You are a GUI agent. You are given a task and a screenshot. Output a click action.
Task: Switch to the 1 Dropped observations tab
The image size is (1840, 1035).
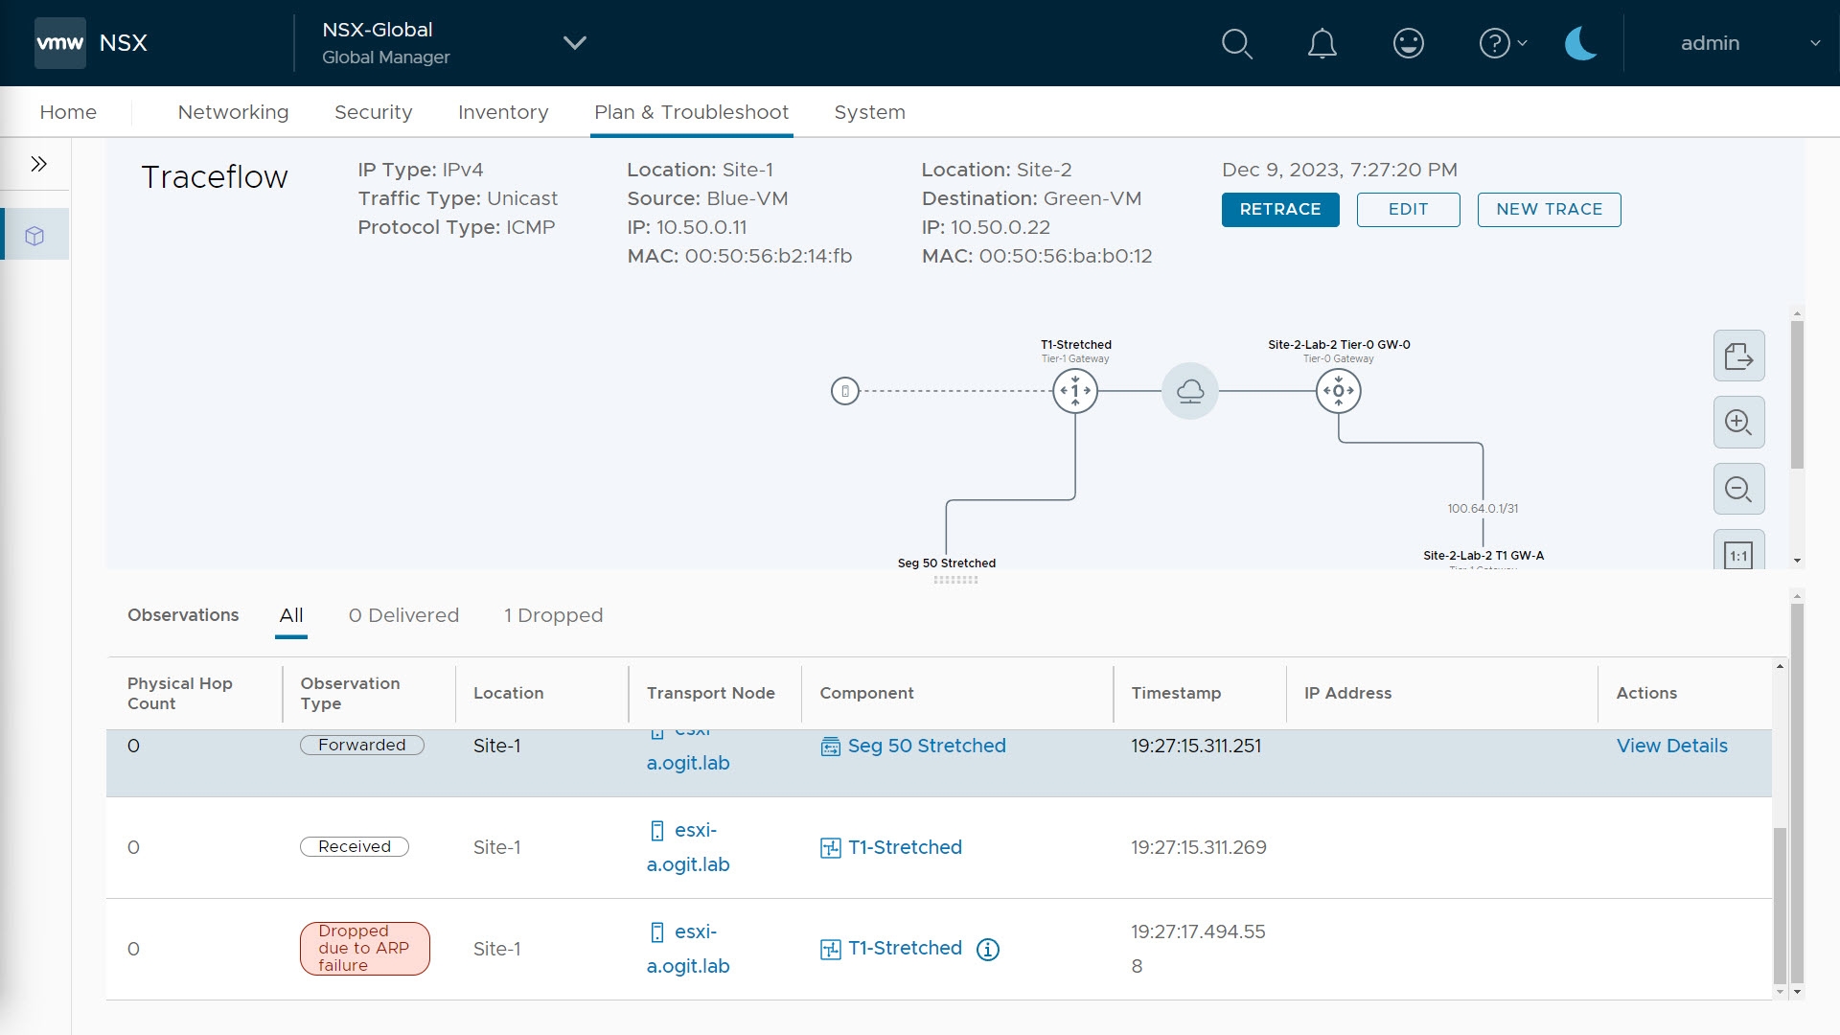point(553,615)
